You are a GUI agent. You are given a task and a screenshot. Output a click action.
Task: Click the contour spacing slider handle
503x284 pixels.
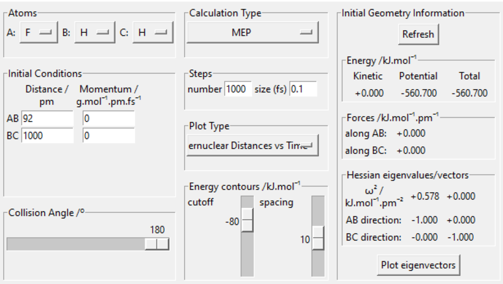tap(318, 239)
